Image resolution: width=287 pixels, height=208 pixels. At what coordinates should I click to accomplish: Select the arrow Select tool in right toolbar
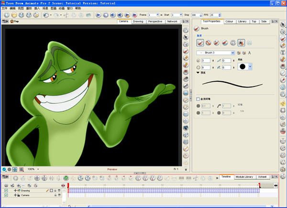(283, 24)
